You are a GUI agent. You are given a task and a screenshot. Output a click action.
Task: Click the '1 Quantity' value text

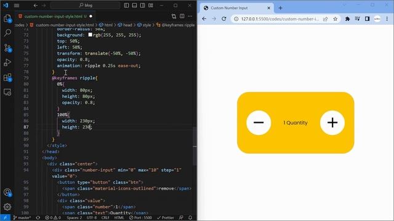[x=295, y=123]
